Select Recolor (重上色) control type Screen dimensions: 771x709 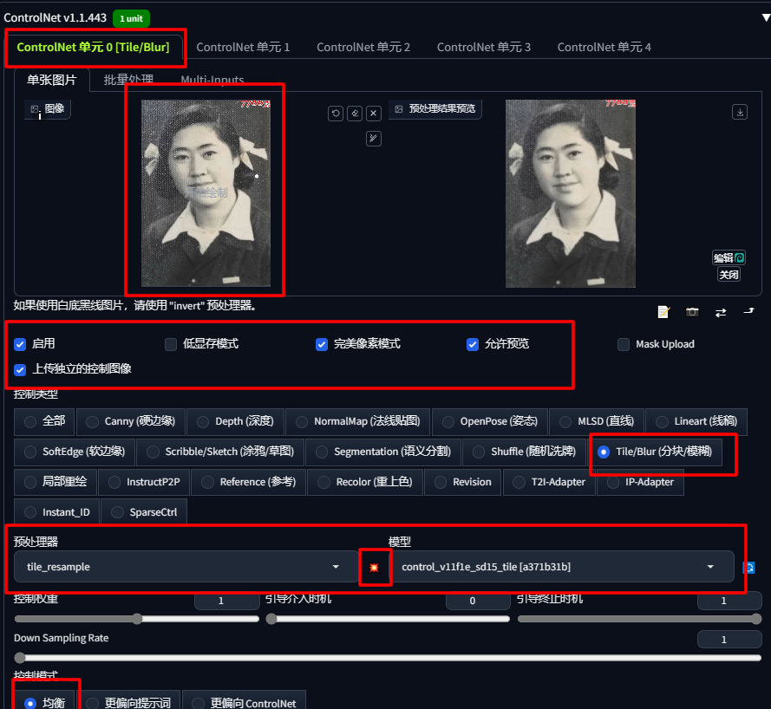click(365, 482)
